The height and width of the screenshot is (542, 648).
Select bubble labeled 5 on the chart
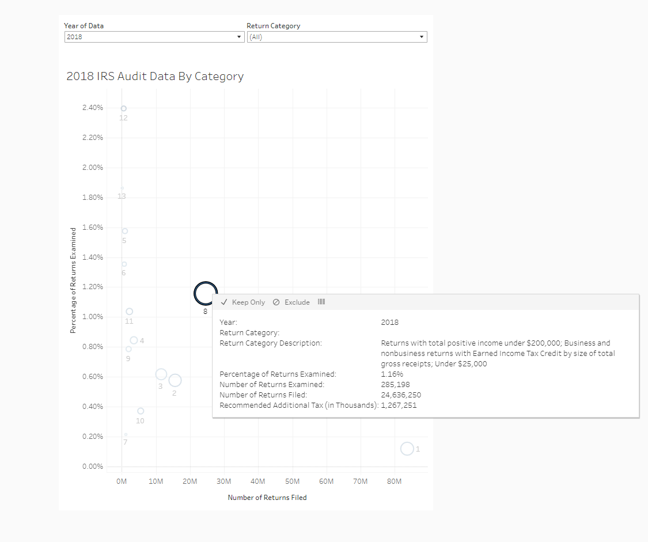tap(125, 231)
